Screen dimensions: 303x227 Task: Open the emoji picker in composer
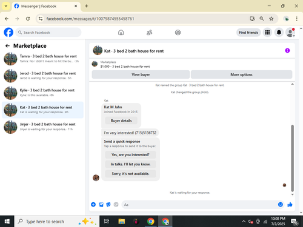[281, 205]
